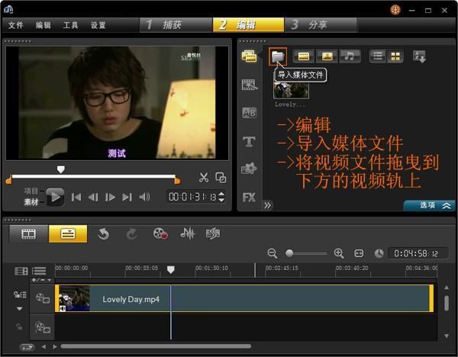Open the 文件 menu
458x357 pixels.
[x=15, y=25]
